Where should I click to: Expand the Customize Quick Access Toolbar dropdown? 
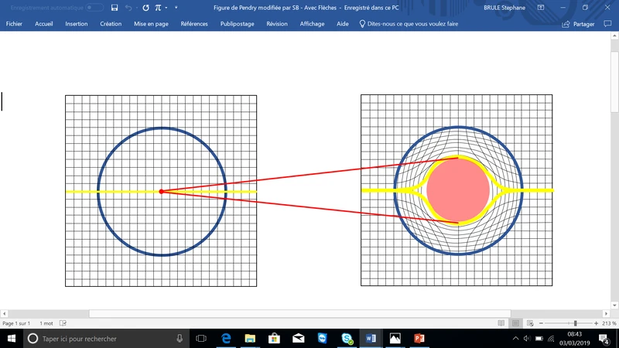[176, 8]
